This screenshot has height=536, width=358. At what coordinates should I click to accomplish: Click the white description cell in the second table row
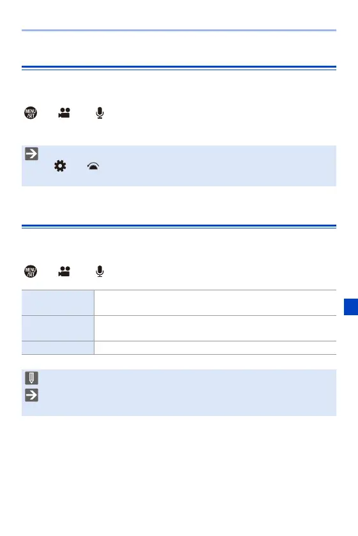coord(216,328)
